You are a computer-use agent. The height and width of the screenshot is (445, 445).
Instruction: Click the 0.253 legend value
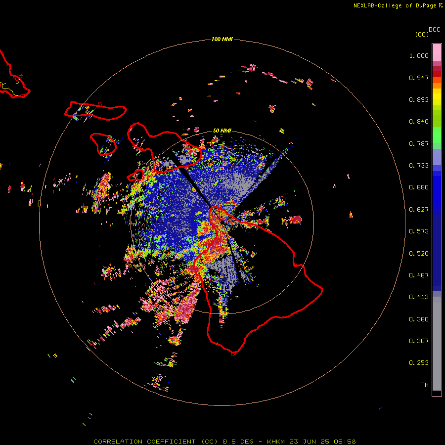pos(419,363)
